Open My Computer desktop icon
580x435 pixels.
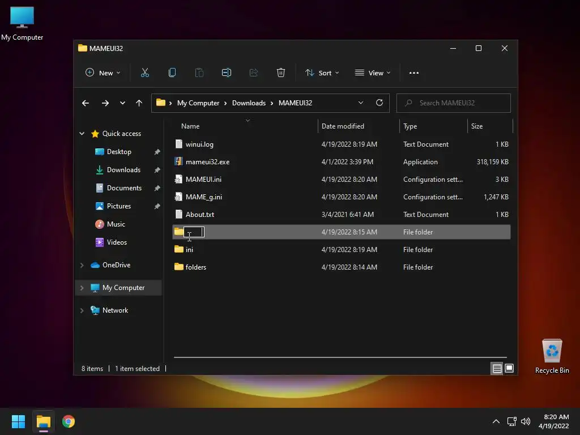pyautogui.click(x=22, y=23)
